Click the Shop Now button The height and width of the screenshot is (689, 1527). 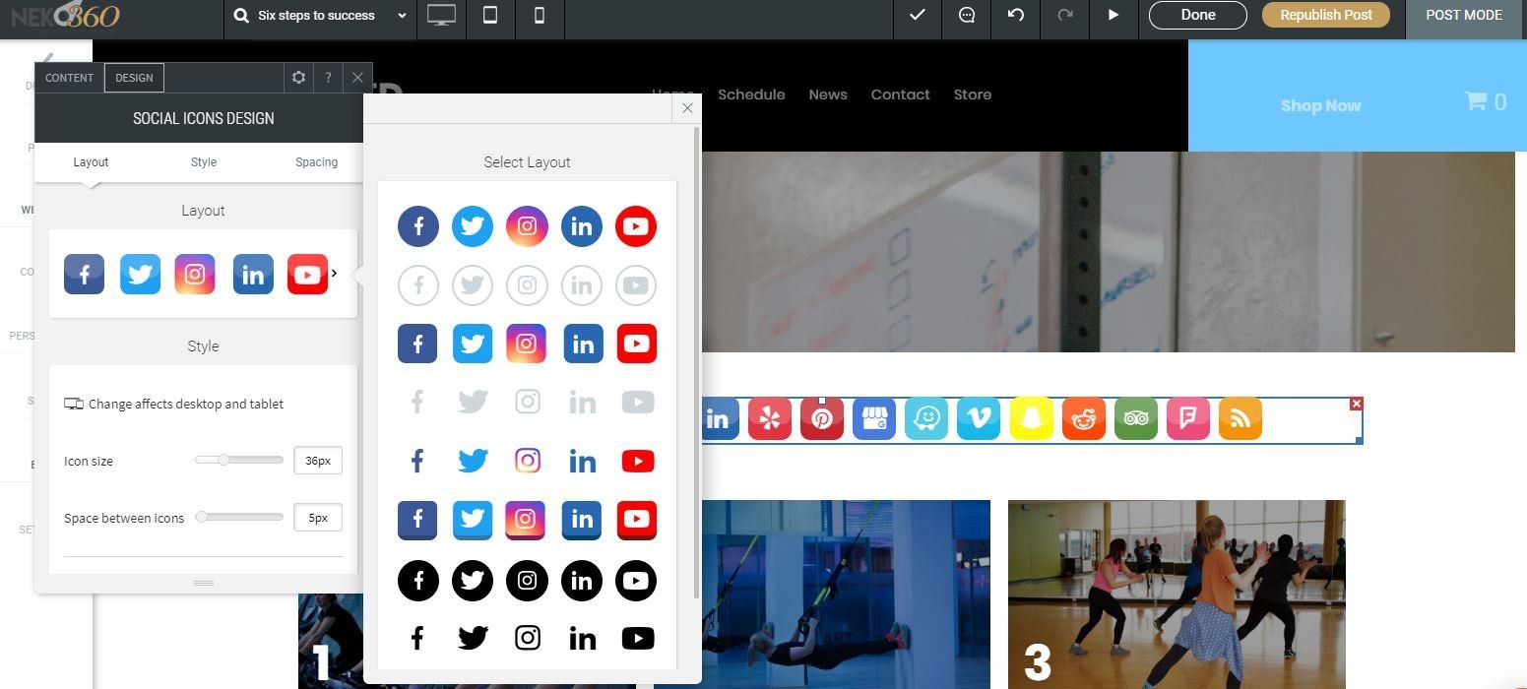click(1320, 105)
